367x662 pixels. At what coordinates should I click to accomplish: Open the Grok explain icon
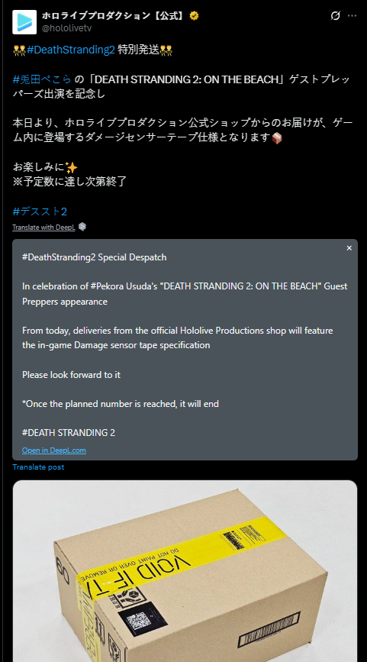(x=336, y=16)
